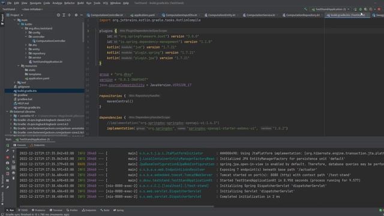384x216 pixels.
Task: Open the File menu
Action: pos(10,3)
